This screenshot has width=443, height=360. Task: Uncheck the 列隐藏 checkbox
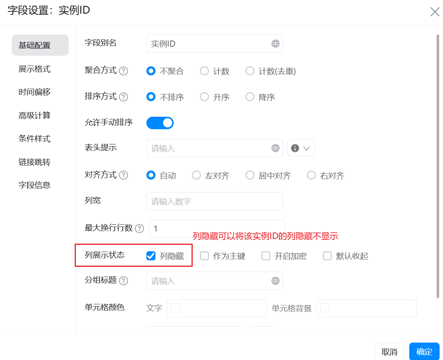151,256
